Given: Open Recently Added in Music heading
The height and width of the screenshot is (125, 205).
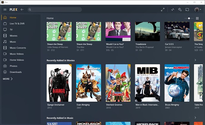Looking at the screenshot, I should (60, 118).
